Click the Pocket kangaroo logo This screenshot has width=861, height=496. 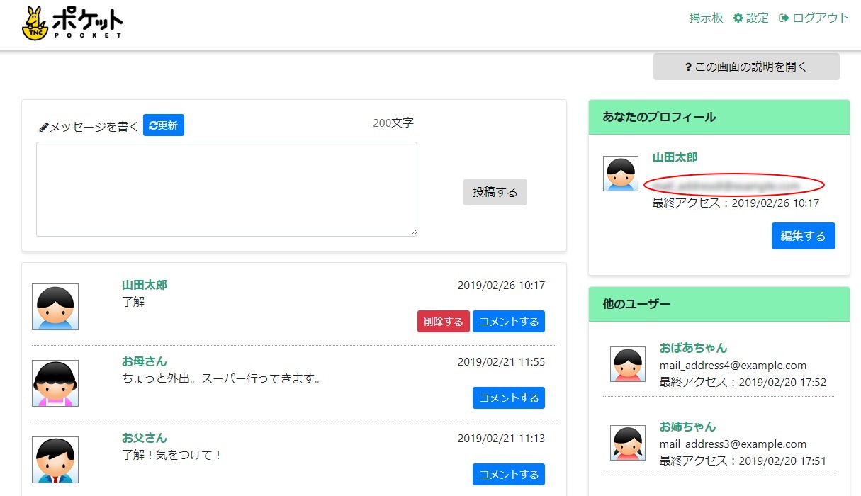(72, 23)
